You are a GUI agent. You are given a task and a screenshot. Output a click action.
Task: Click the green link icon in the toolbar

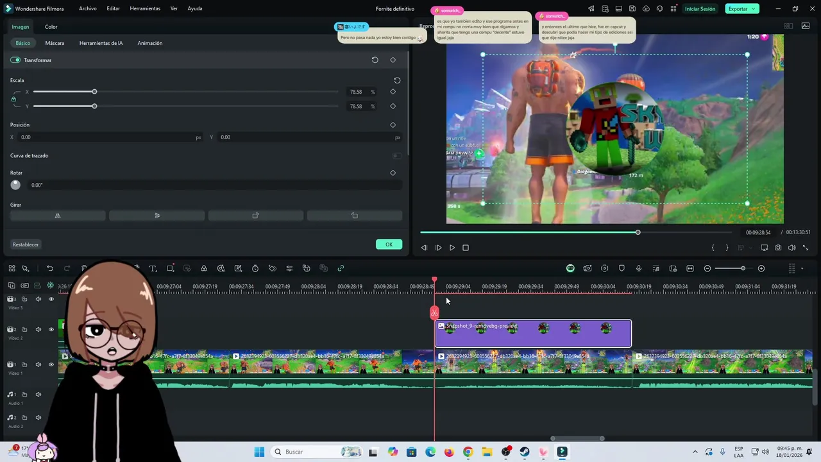[341, 268]
